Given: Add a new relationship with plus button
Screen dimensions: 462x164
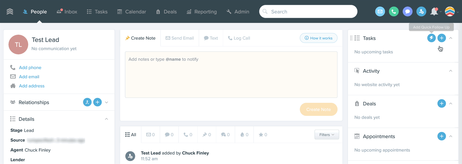Looking at the screenshot, I should click(x=97, y=102).
